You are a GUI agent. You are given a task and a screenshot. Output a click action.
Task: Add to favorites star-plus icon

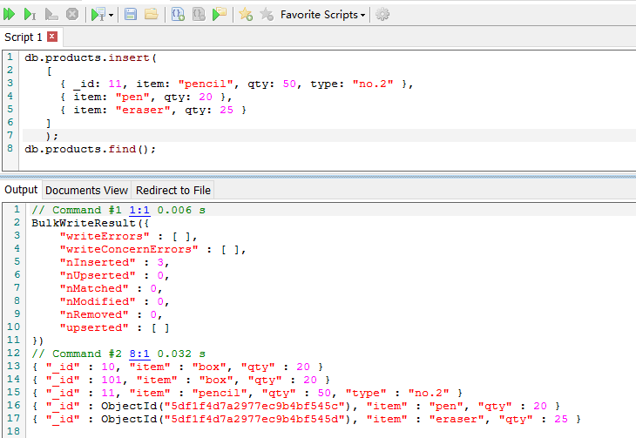[246, 15]
